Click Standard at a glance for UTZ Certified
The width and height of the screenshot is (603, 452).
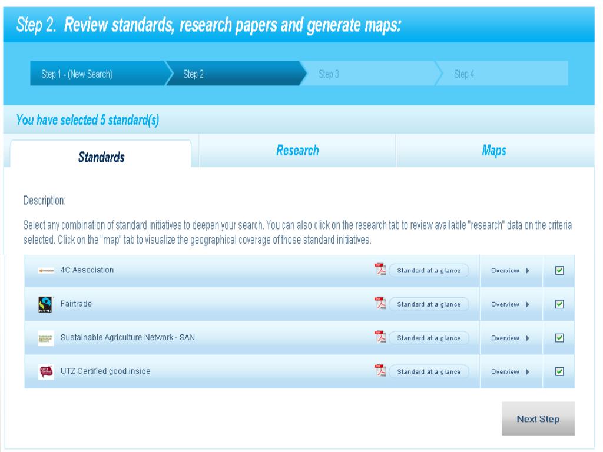429,372
